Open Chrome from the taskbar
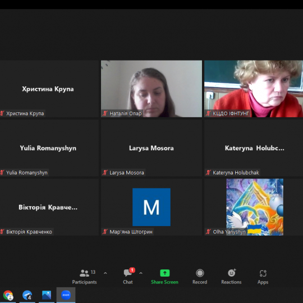Screen dimensions: 303x303 [x=8, y=295]
